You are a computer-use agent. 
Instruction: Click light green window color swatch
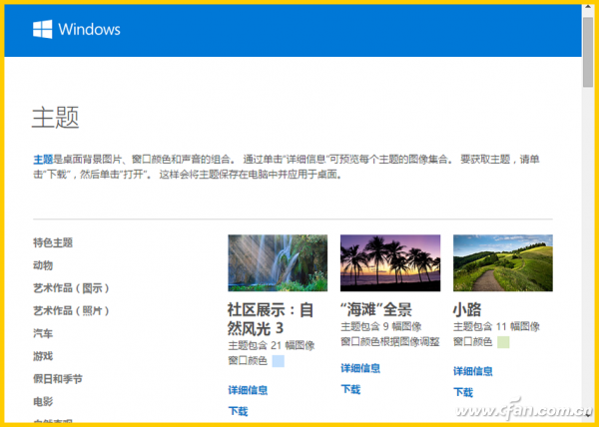coord(503,342)
